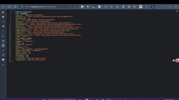
Task: Click the repos_url value link
Action: tap(45, 32)
